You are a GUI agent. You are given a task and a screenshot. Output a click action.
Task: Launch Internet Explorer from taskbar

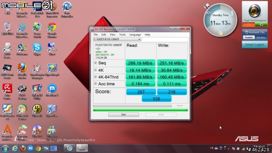pos(15,148)
